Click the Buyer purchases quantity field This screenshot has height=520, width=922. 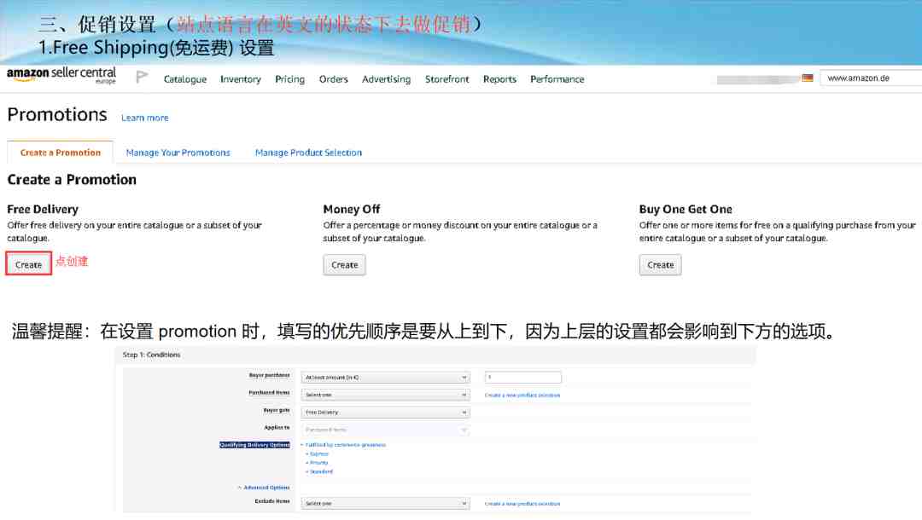coord(522,378)
